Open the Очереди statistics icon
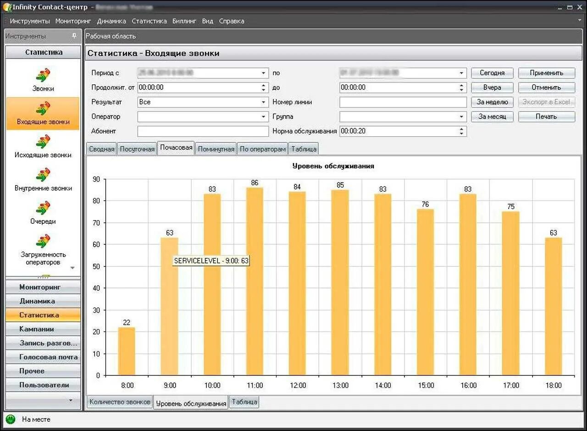This screenshot has height=431, width=587. (43, 207)
